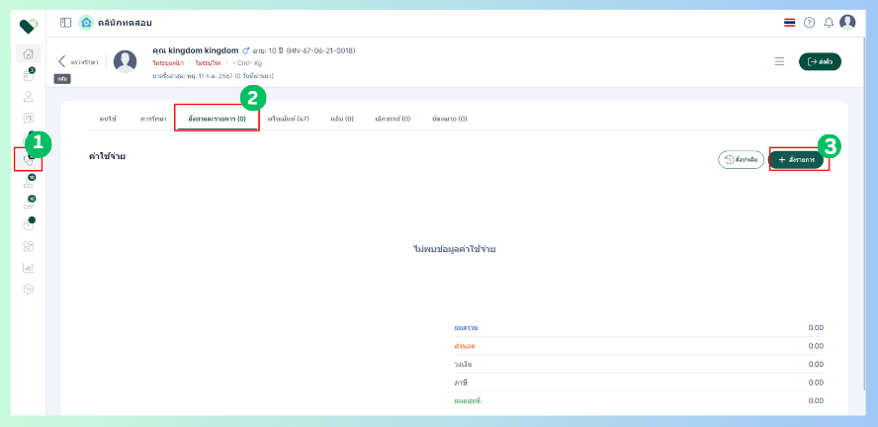Open the hamburger menu beside ส่งตัว
This screenshot has height=427, width=878.
coord(779,61)
